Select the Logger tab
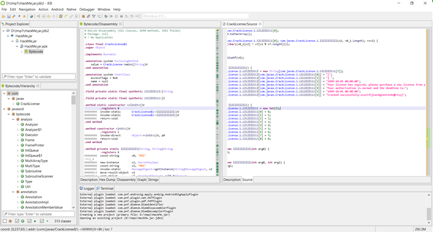The height and width of the screenshot is (232, 433). [x=87, y=188]
